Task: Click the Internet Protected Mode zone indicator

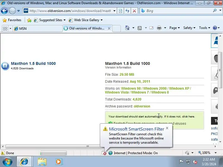Action: point(133,153)
